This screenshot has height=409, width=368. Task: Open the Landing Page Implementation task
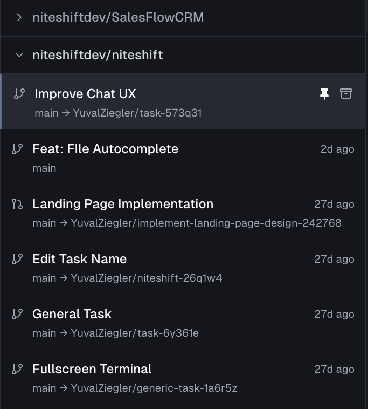click(x=123, y=204)
